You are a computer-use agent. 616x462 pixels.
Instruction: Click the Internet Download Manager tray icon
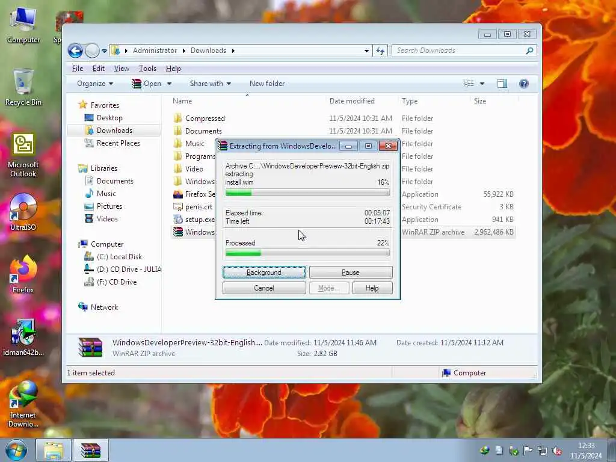[485, 451]
